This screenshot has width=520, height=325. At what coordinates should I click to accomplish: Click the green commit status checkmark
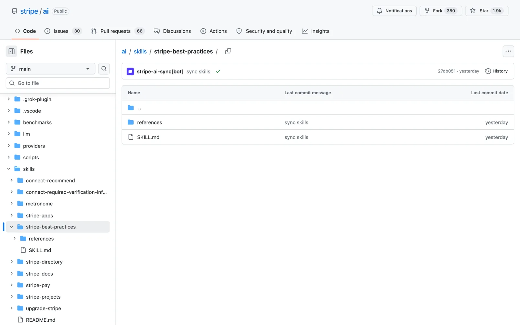pyautogui.click(x=218, y=71)
